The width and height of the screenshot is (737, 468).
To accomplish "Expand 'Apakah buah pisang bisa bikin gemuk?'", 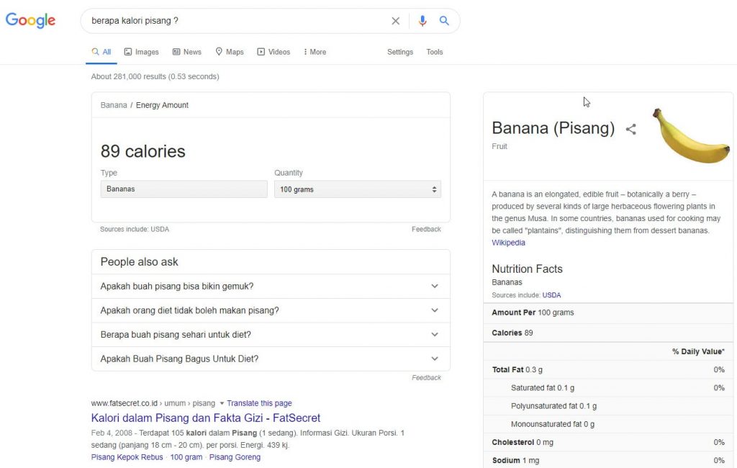I will [271, 286].
